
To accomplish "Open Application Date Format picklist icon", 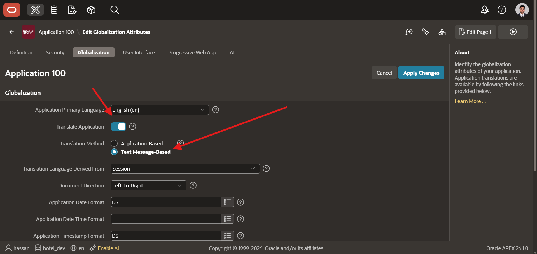I will [227, 202].
